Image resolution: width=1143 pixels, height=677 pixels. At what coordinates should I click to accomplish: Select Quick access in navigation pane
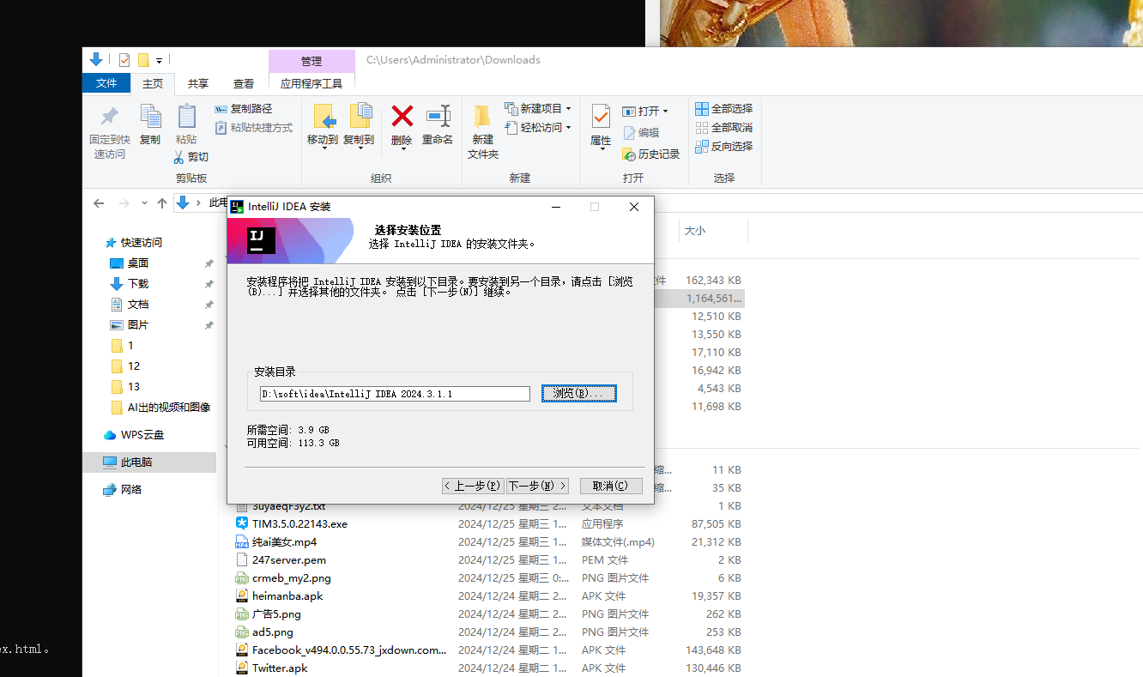(x=133, y=243)
